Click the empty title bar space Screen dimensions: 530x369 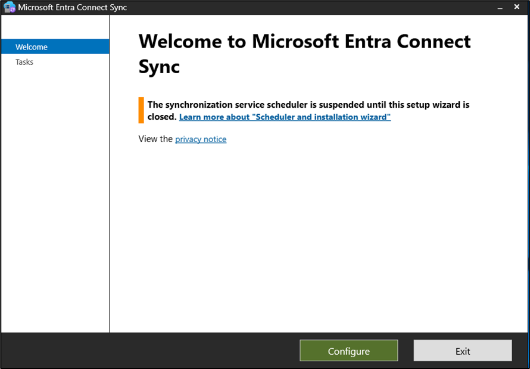tap(298, 8)
